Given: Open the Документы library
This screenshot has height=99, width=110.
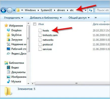Looking at the screenshot, I should [19, 72].
